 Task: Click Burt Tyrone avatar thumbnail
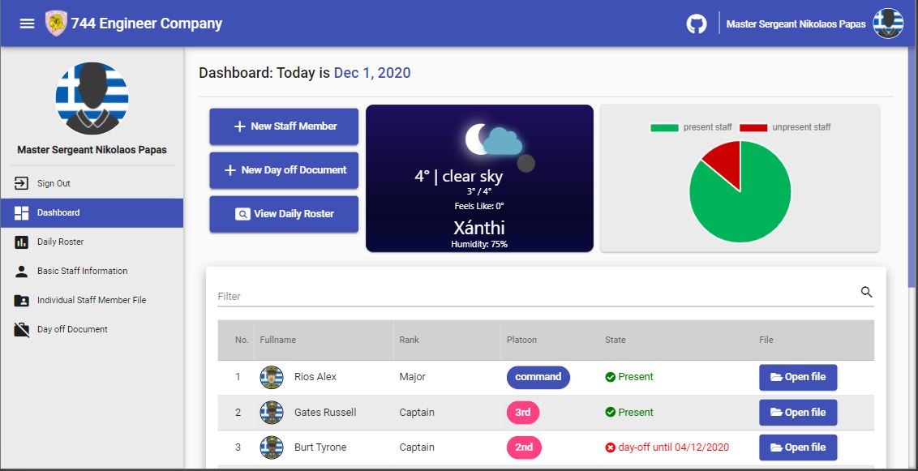(x=272, y=447)
